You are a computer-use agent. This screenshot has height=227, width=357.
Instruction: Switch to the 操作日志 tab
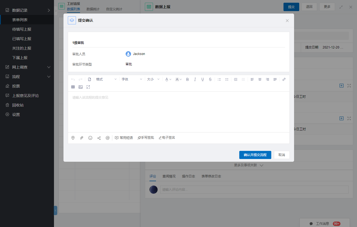[189, 176]
